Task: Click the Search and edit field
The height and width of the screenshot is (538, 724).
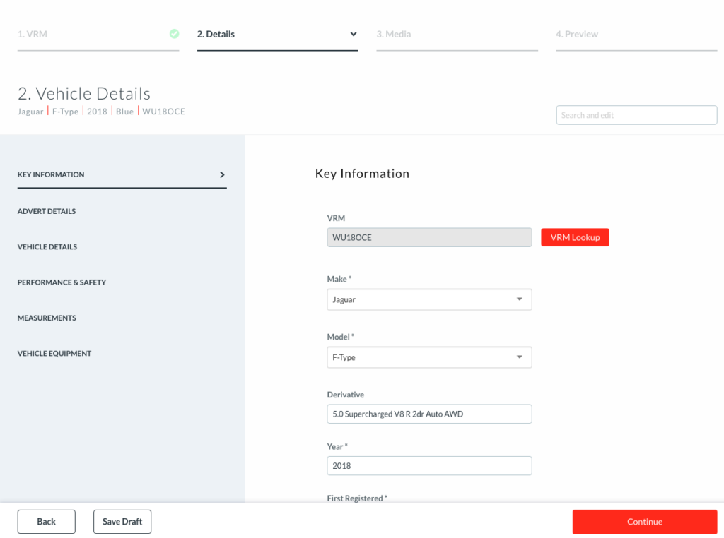Action: click(636, 115)
